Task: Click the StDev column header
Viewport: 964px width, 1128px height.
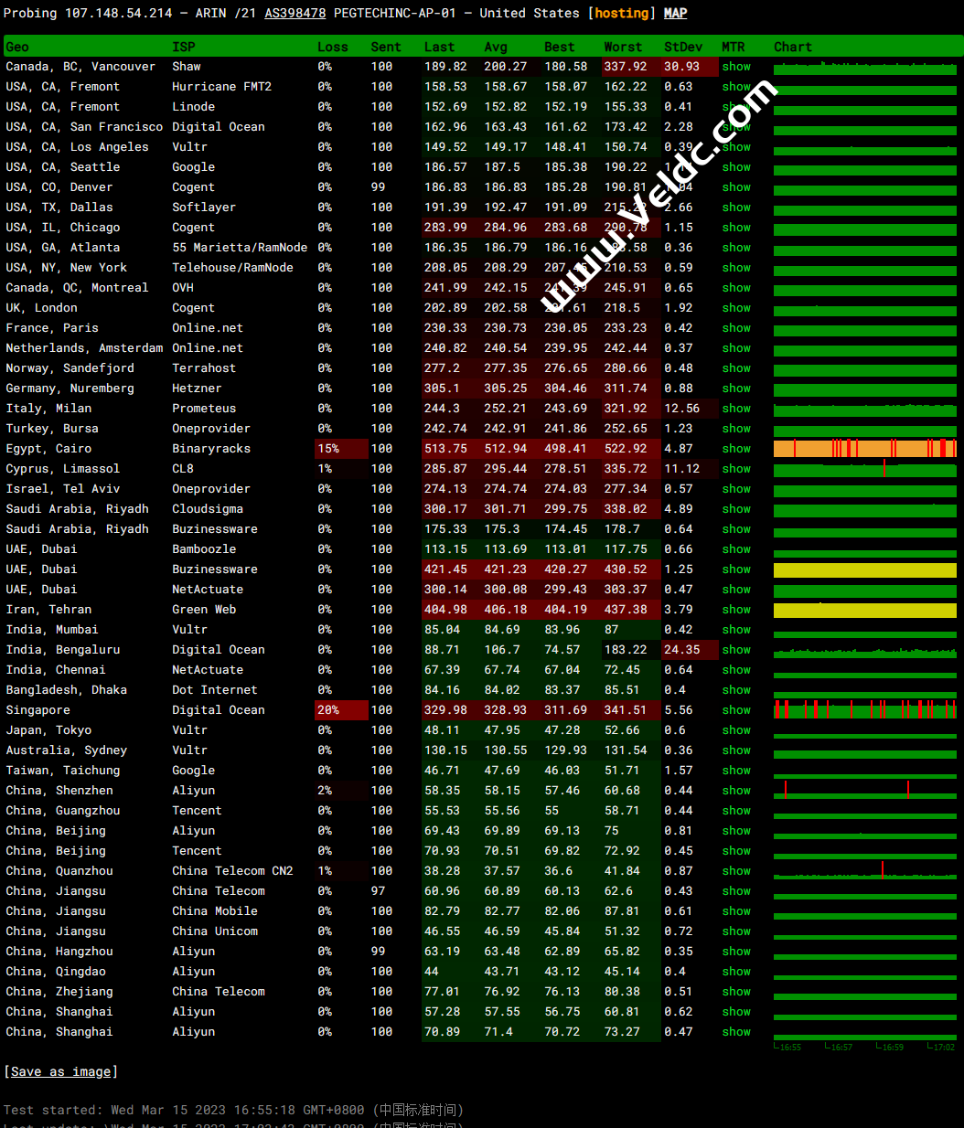Action: tap(682, 47)
